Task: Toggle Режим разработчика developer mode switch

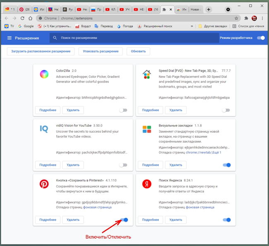Action: [261, 38]
